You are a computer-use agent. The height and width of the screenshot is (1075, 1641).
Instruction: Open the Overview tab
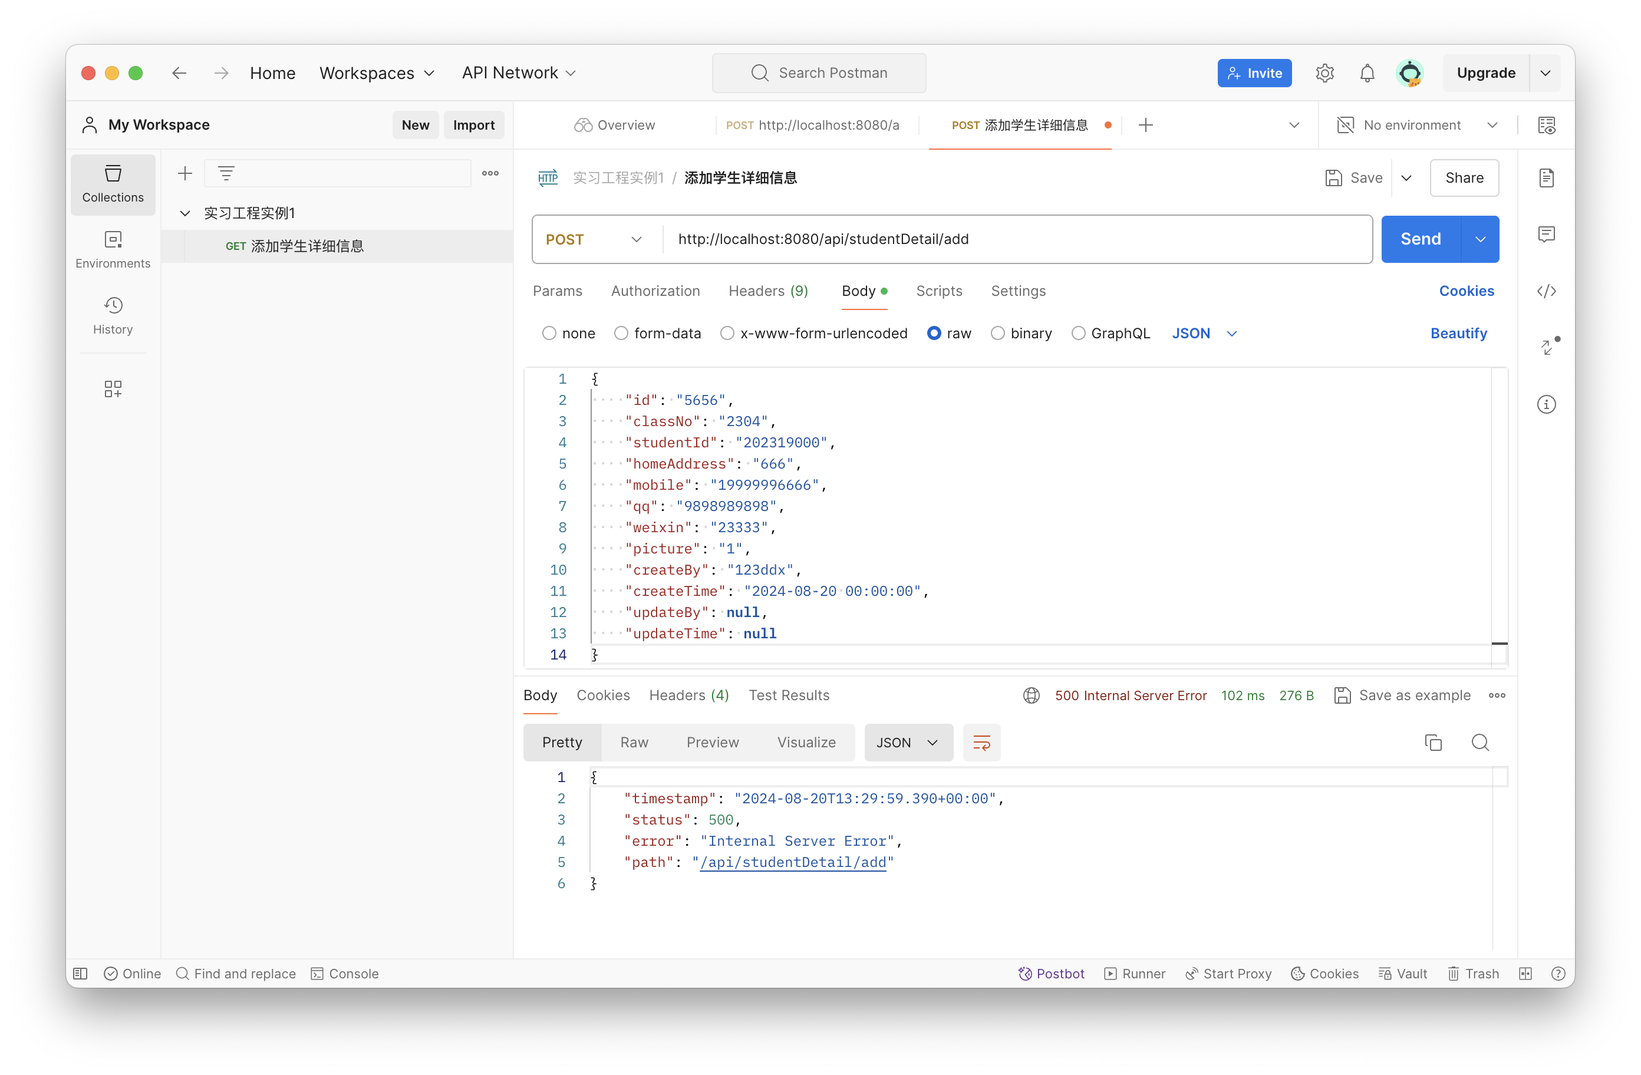pyautogui.click(x=614, y=125)
